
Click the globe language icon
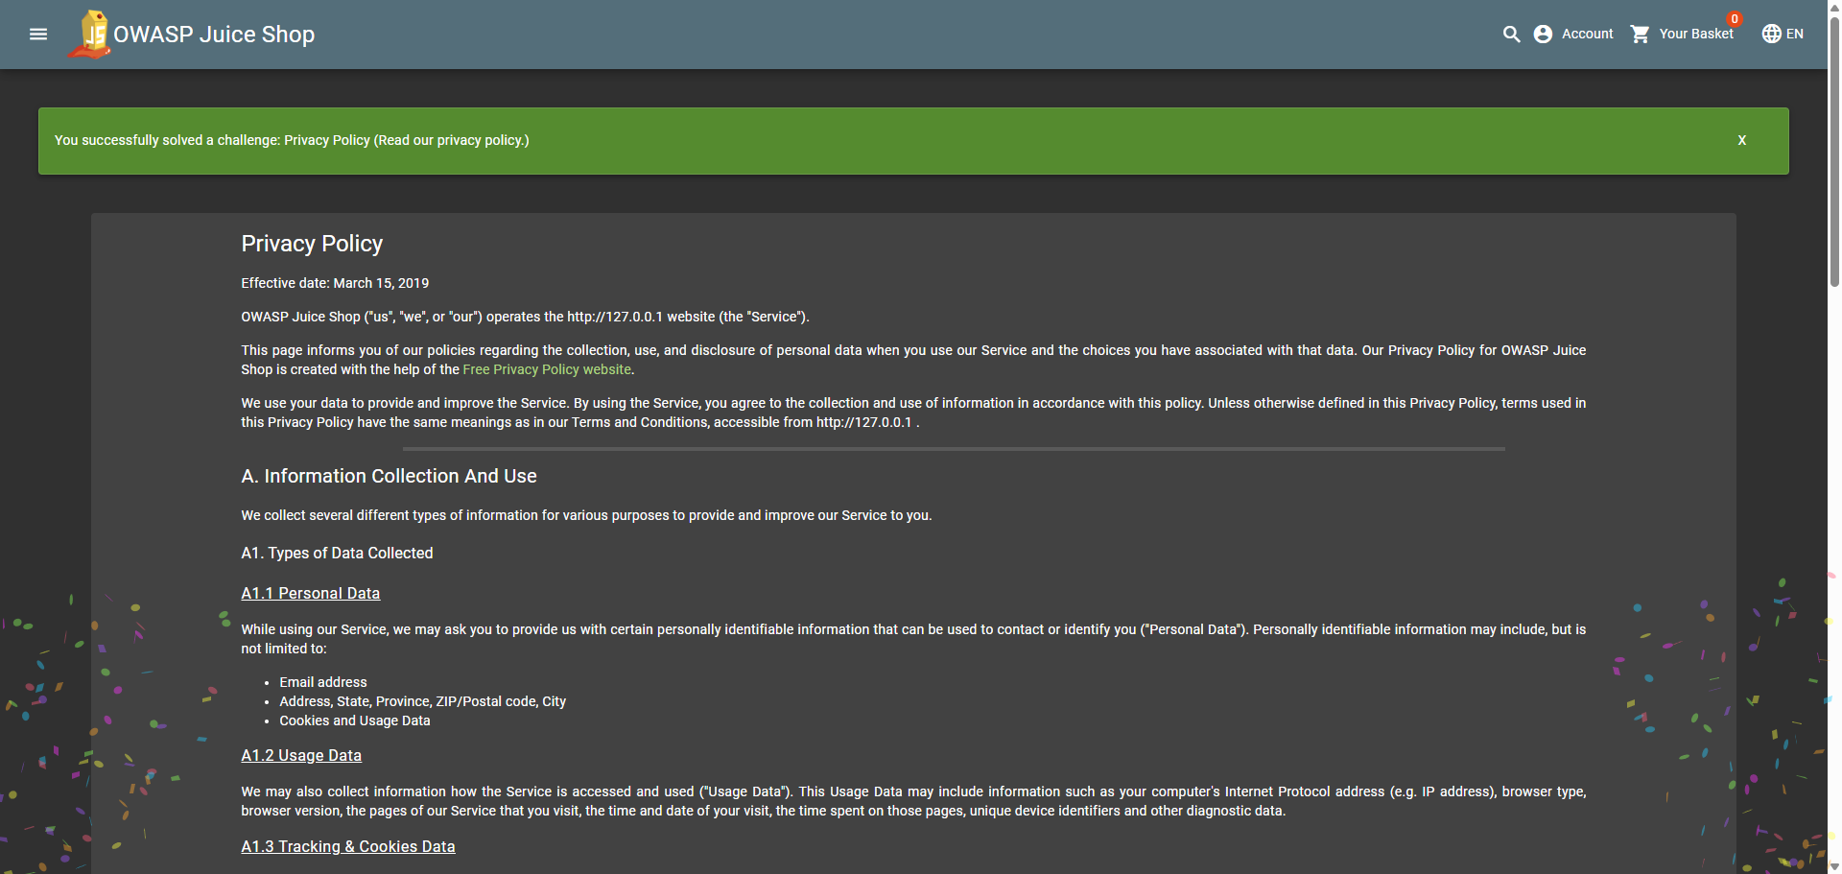pyautogui.click(x=1771, y=35)
